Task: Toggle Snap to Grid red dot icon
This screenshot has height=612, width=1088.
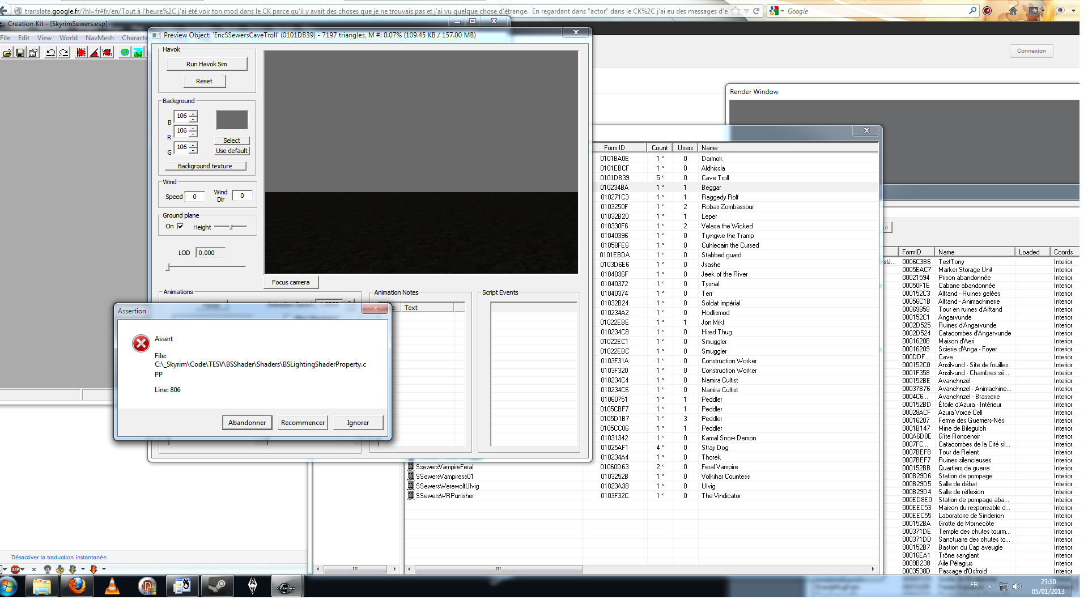Action: point(81,53)
